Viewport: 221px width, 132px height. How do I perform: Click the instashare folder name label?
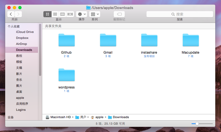[149, 53]
